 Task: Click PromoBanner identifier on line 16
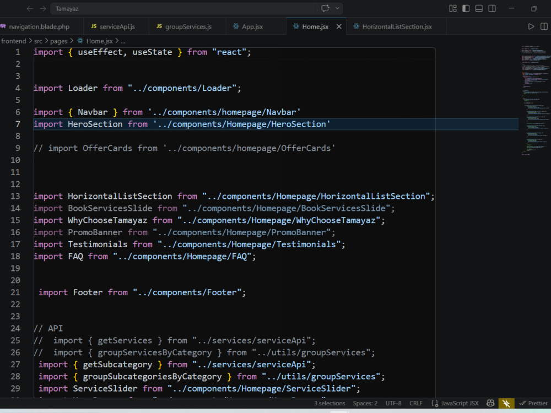coord(95,232)
